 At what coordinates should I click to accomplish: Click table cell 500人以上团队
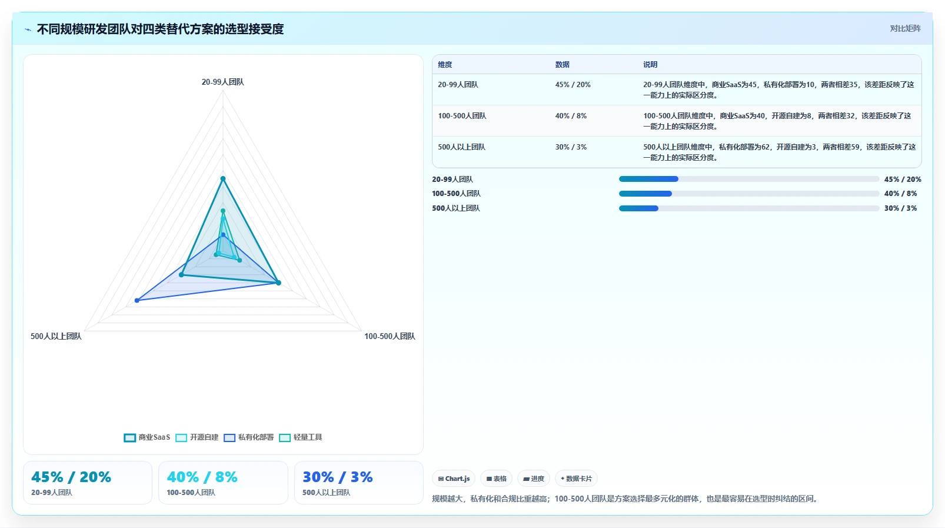click(x=461, y=147)
